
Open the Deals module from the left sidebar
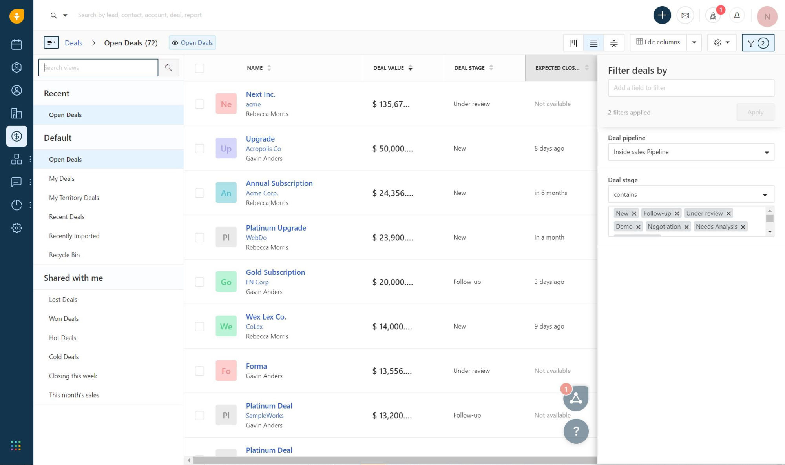(x=16, y=136)
